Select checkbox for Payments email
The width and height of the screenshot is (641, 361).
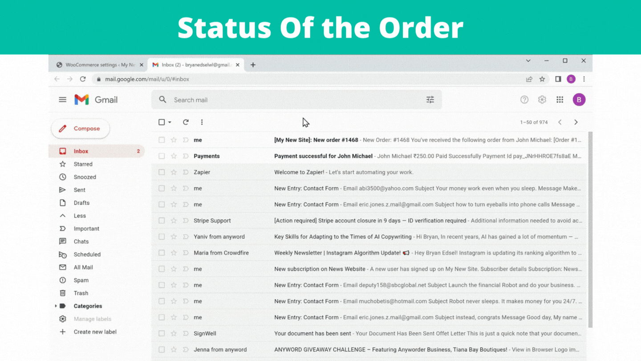coord(162,156)
